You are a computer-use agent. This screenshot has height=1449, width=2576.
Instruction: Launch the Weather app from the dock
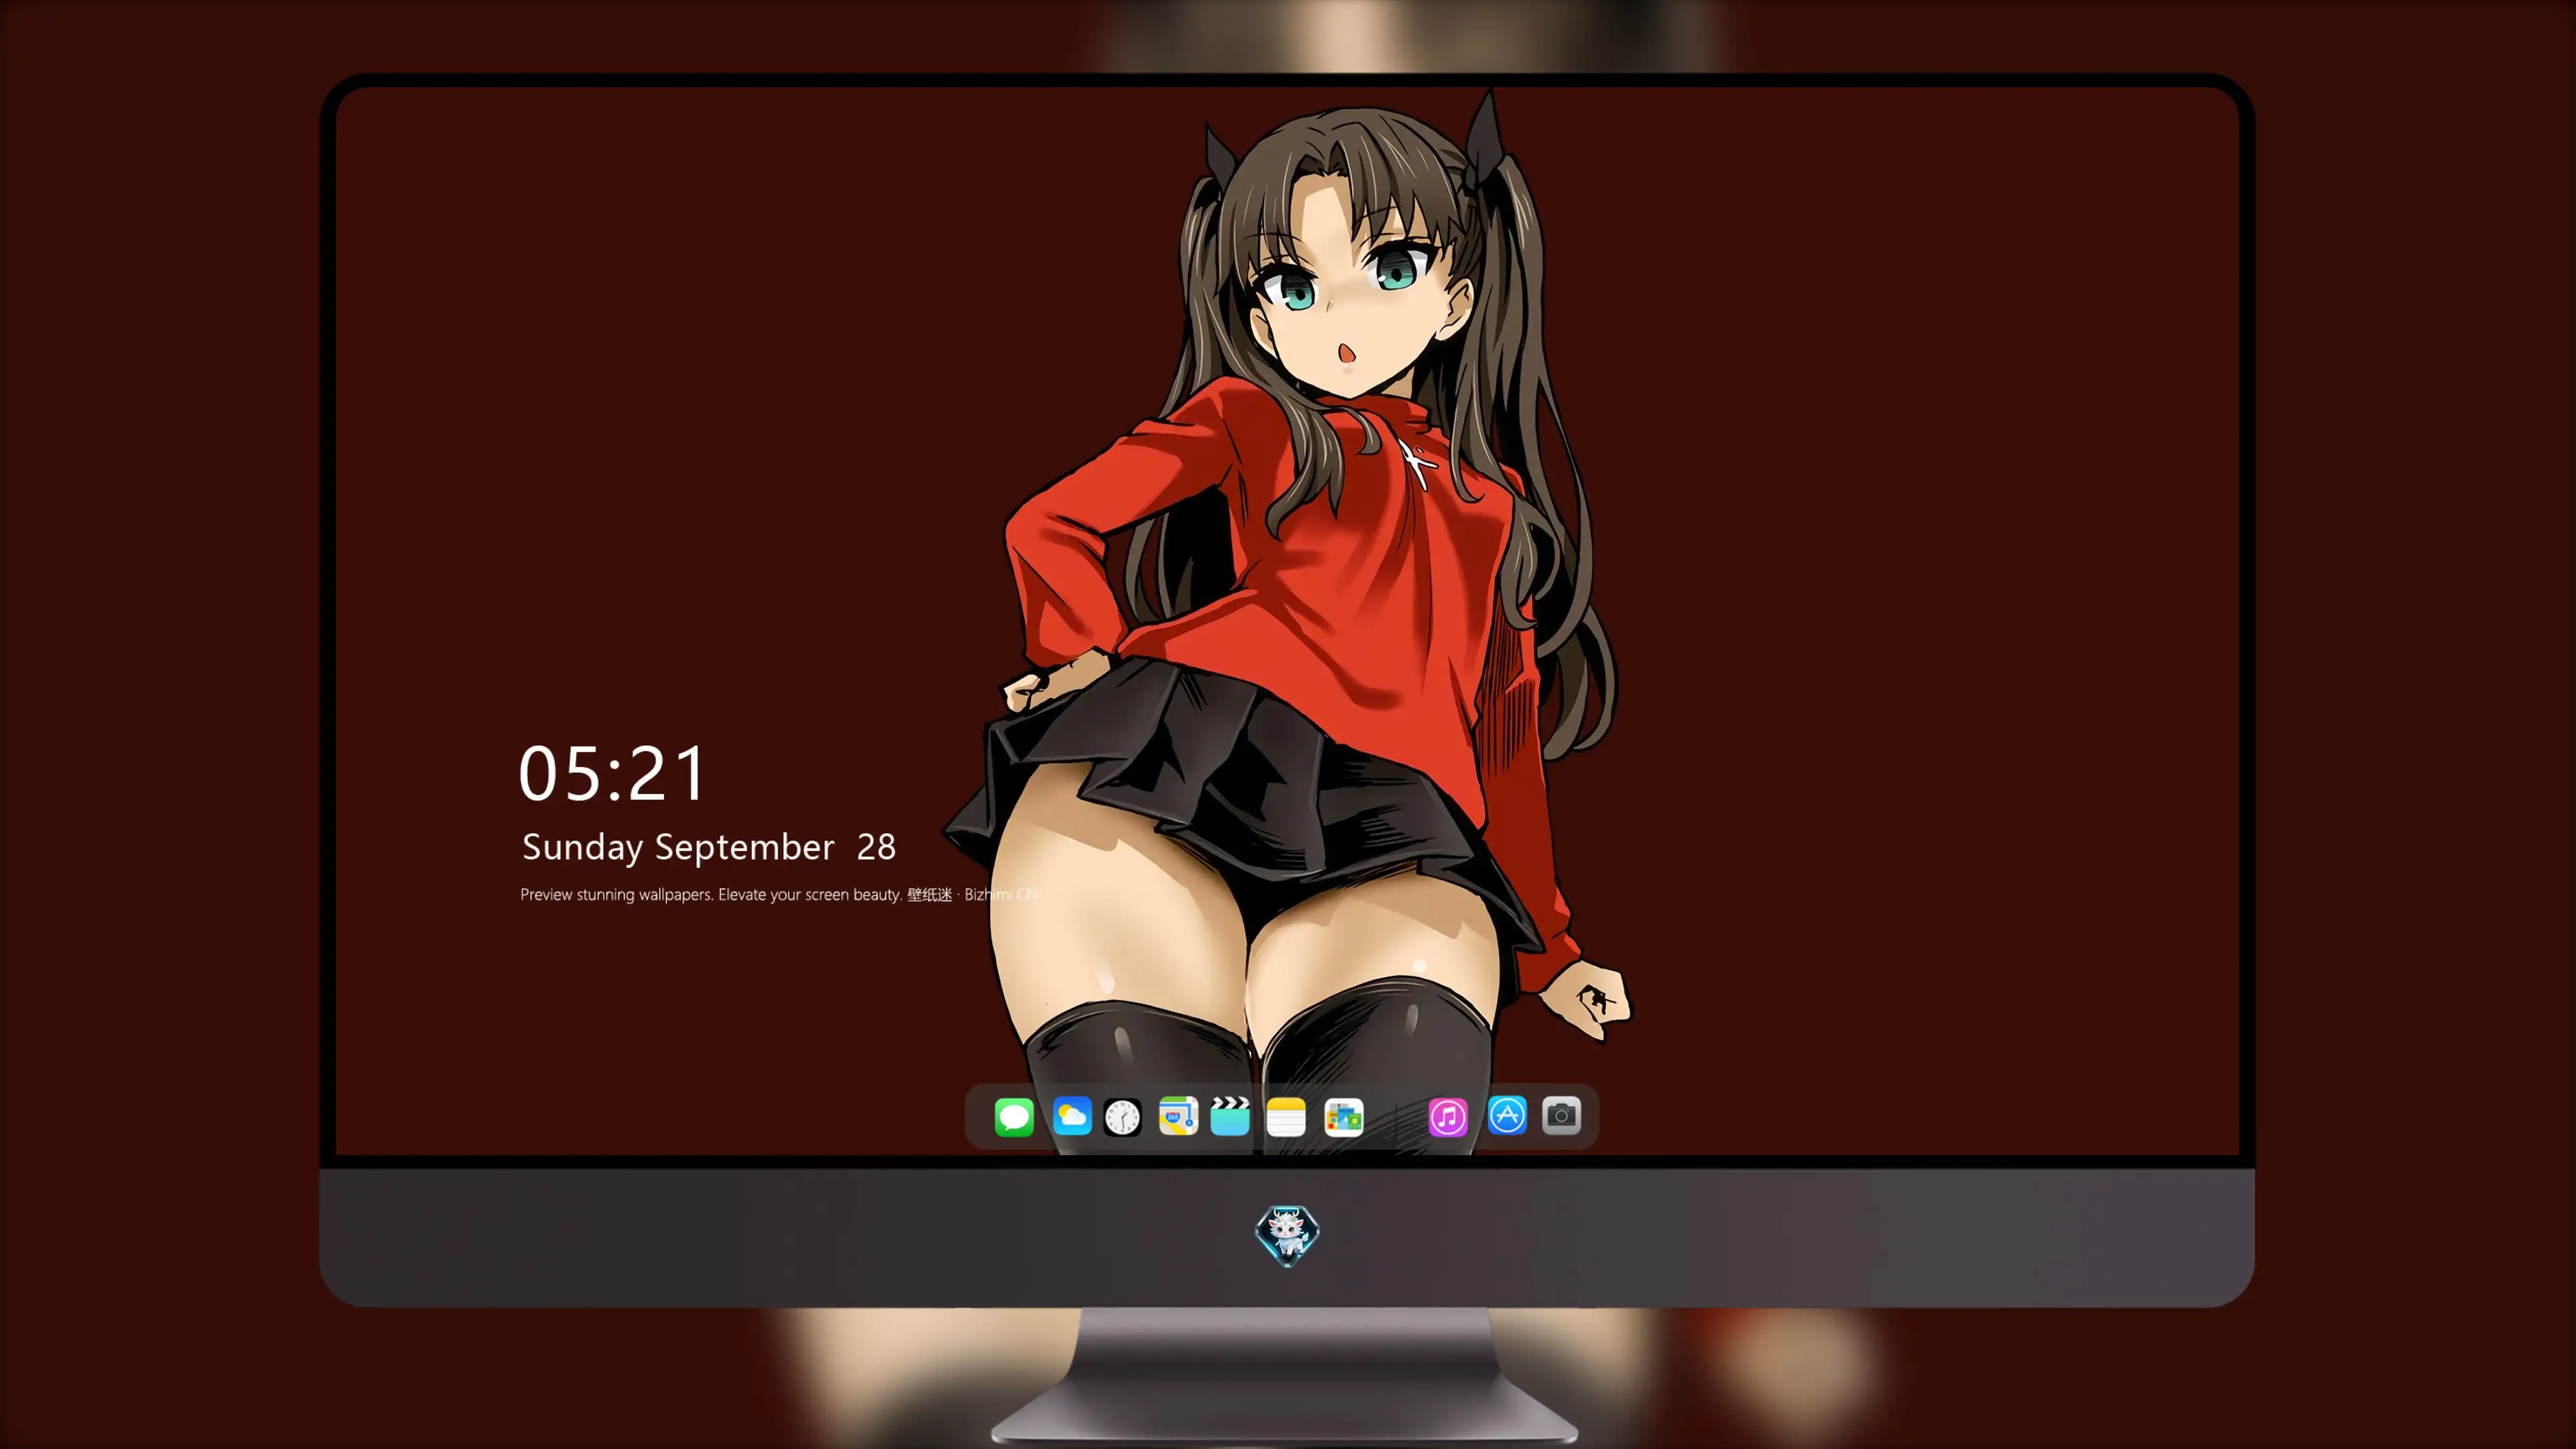click(1072, 1116)
